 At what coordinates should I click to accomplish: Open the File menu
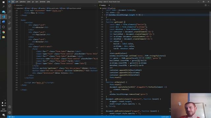(x=13, y=2)
